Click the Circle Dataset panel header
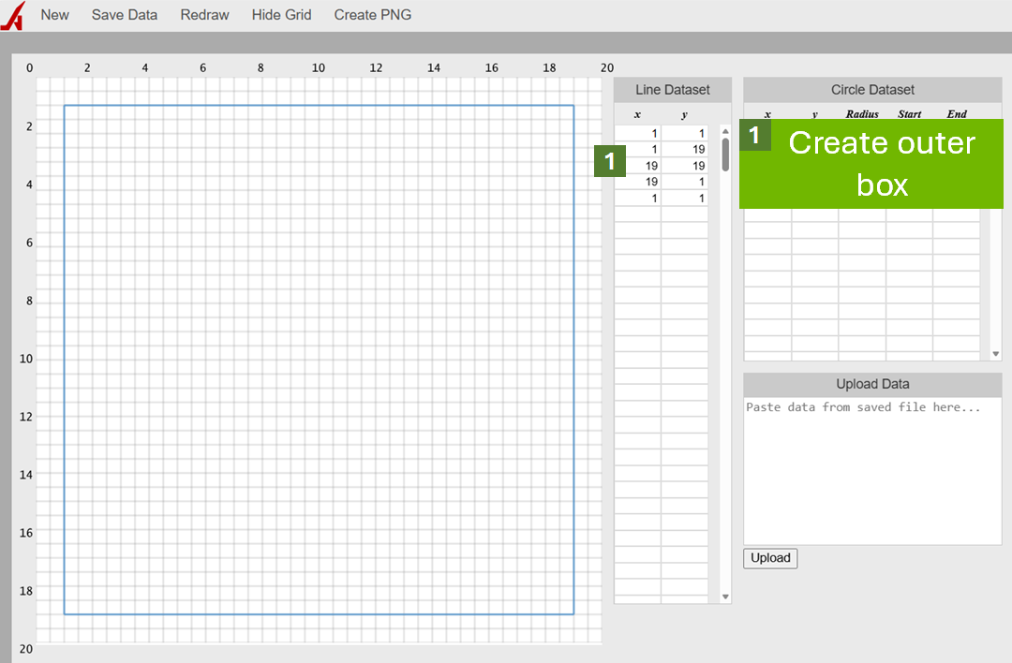This screenshot has width=1012, height=663. coord(871,89)
